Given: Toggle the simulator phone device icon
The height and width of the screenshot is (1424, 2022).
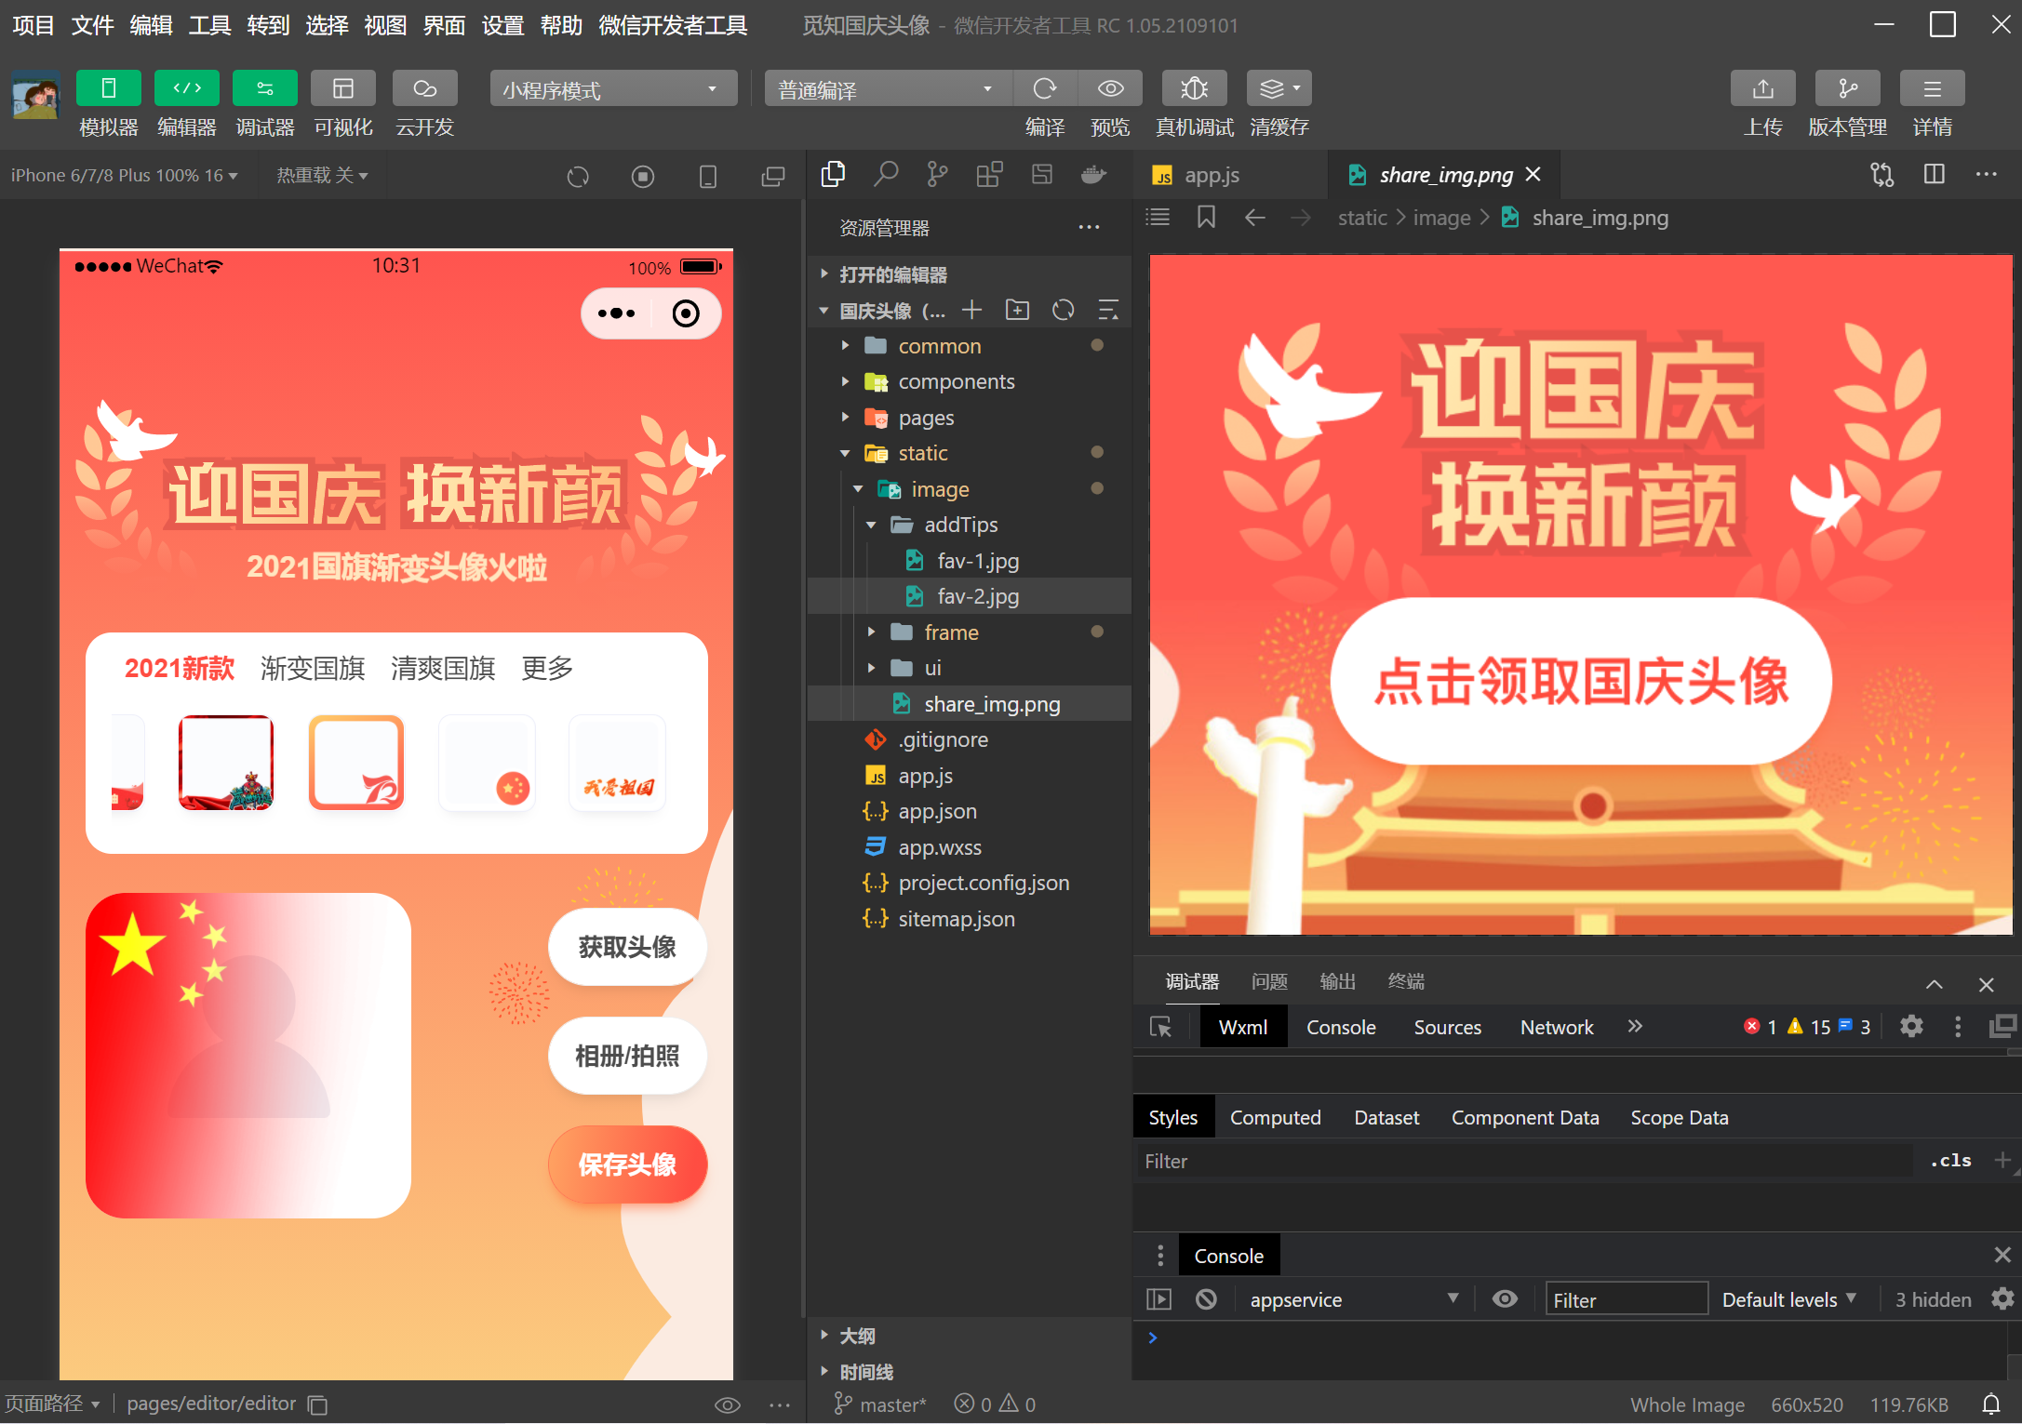Looking at the screenshot, I should coord(708,176).
